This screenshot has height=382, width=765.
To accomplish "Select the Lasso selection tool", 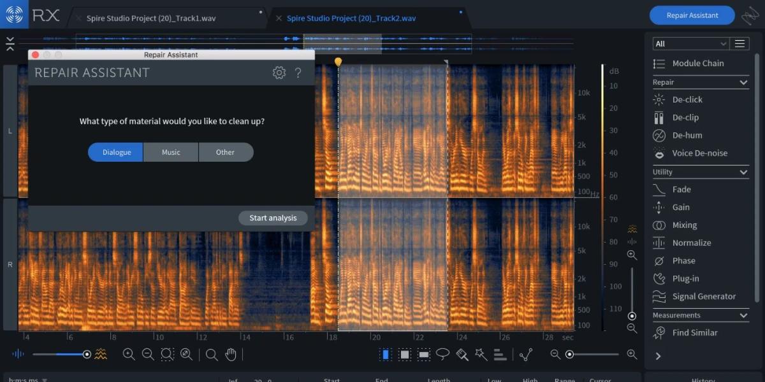I will click(x=443, y=355).
